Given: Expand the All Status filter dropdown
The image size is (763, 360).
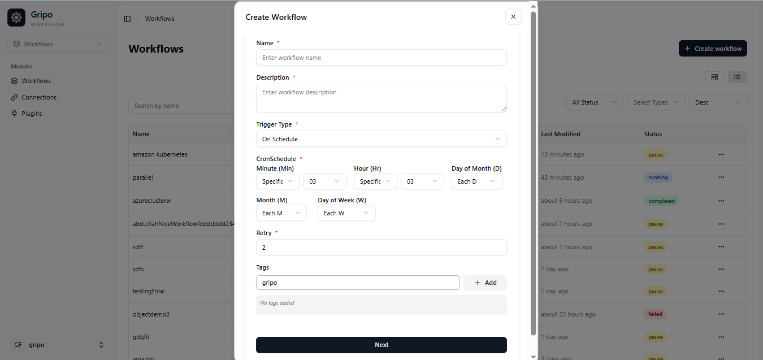Looking at the screenshot, I should click(x=595, y=102).
